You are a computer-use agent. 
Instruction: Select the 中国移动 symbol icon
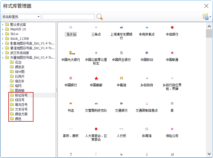click(x=147, y=53)
